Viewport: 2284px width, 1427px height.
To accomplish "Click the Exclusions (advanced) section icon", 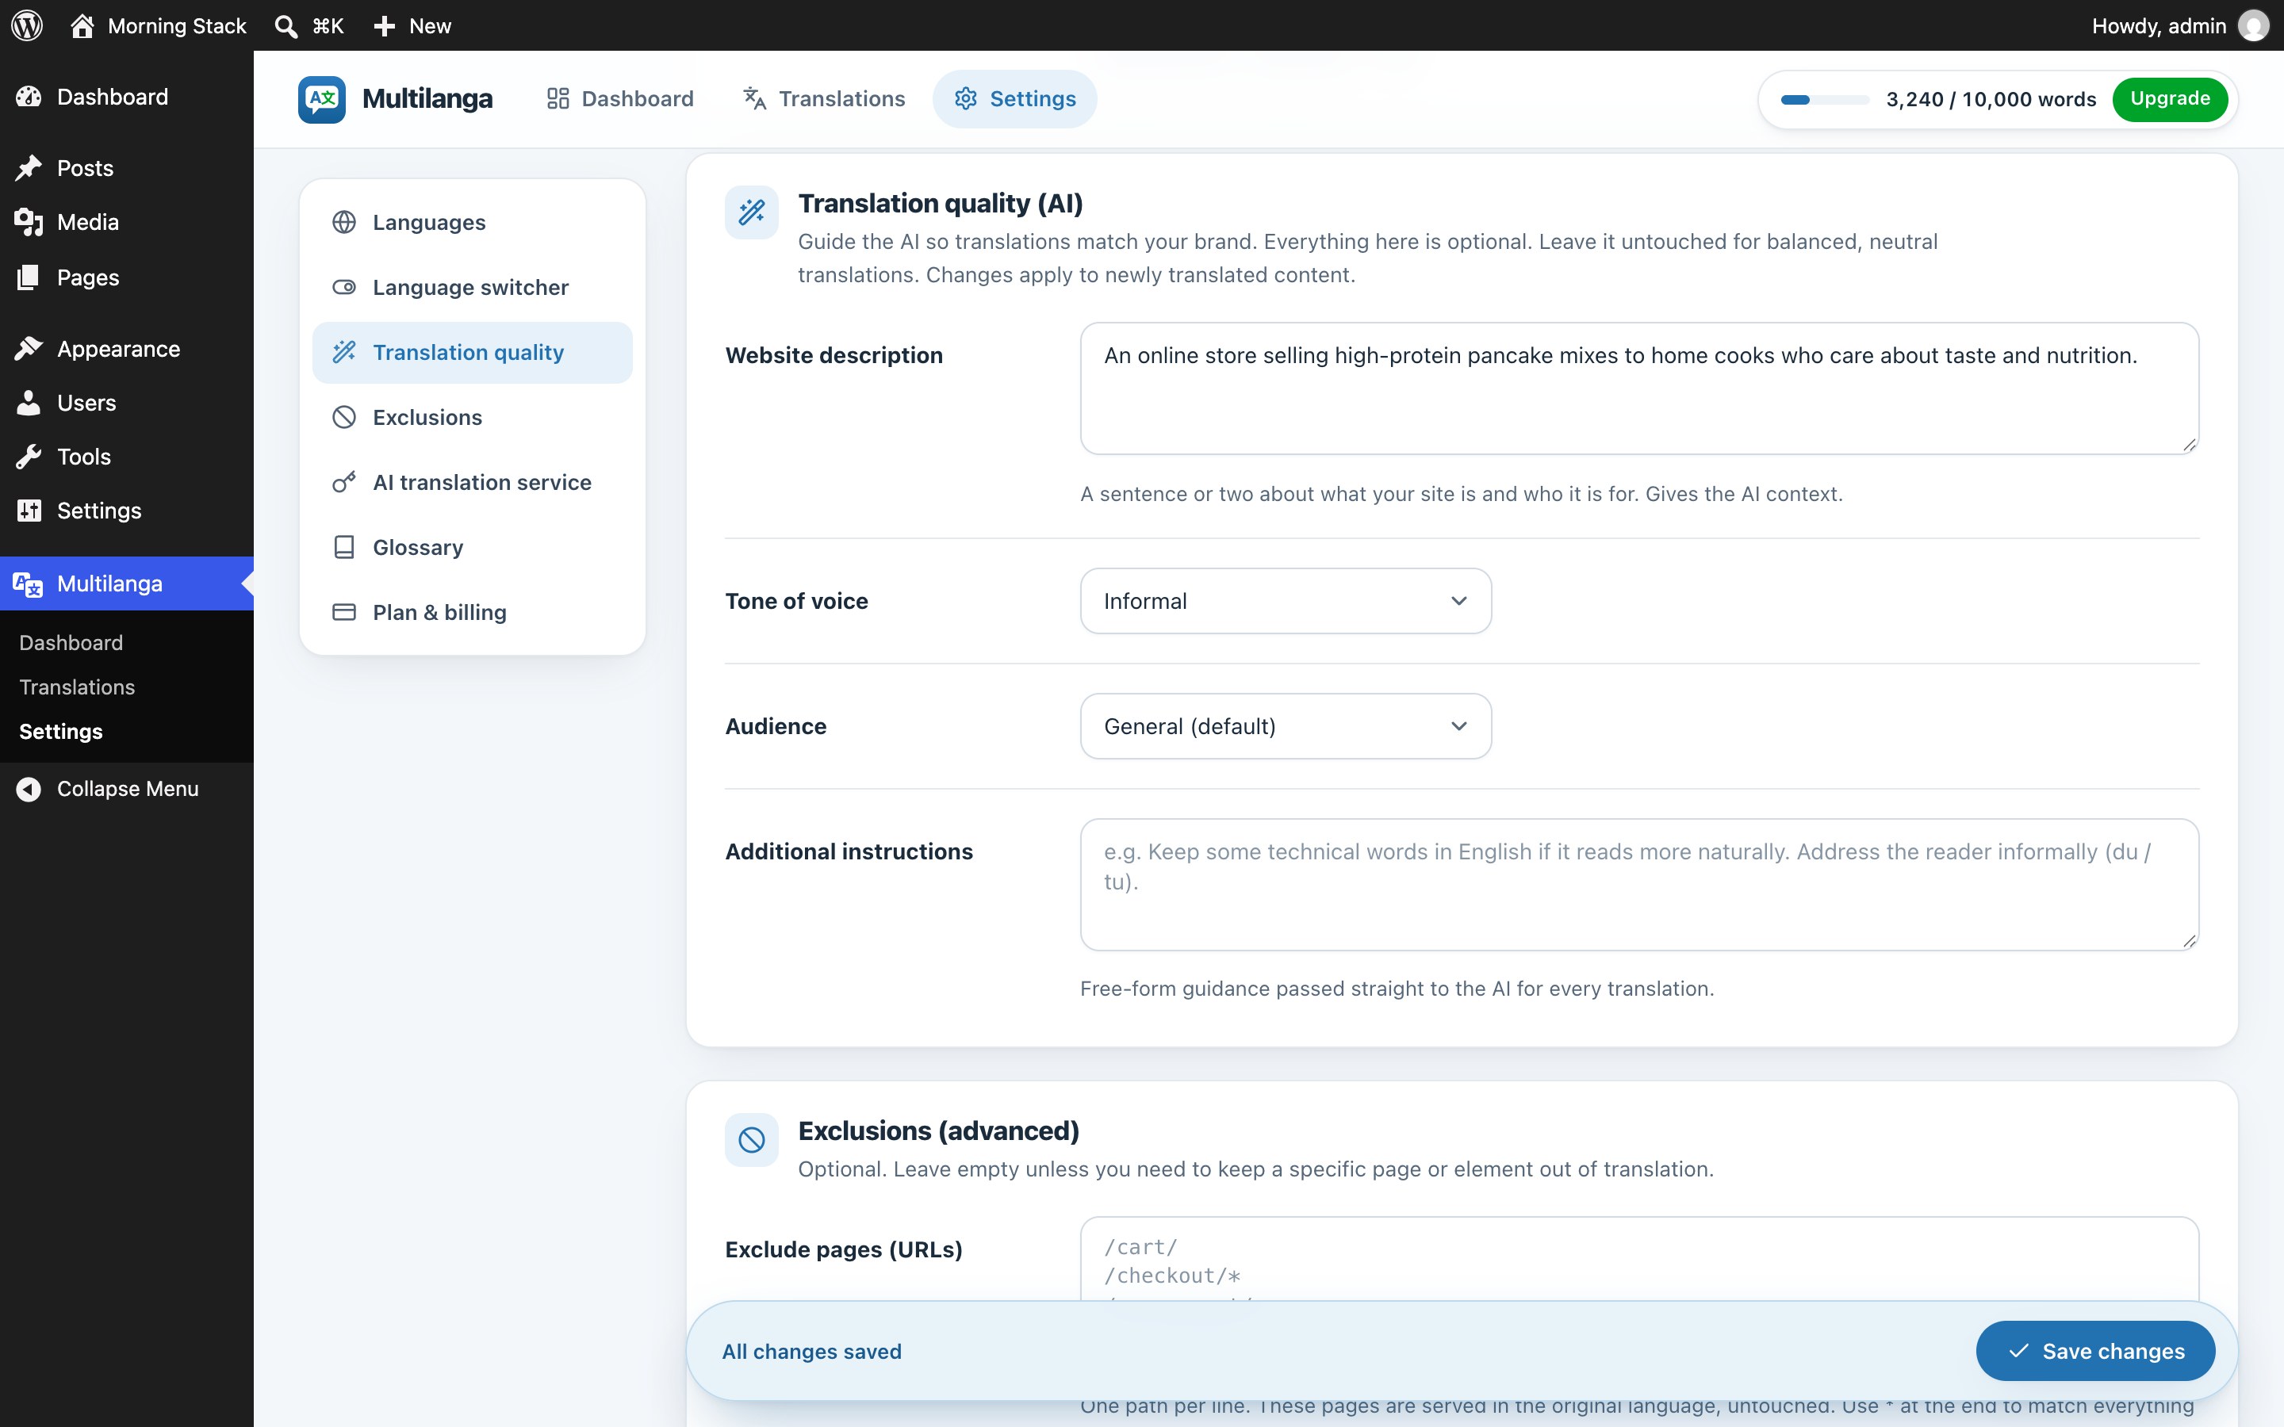I will point(751,1140).
